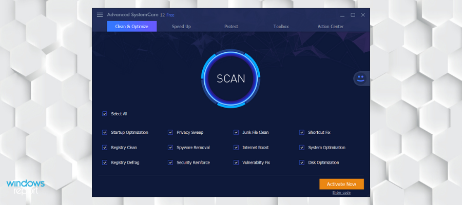Disable Vulnerability Fix checkbox
The image size is (462, 205).
point(236,162)
